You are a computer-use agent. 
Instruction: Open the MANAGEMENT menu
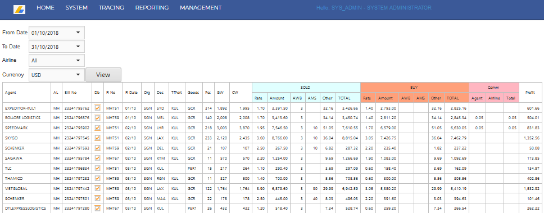201,8
